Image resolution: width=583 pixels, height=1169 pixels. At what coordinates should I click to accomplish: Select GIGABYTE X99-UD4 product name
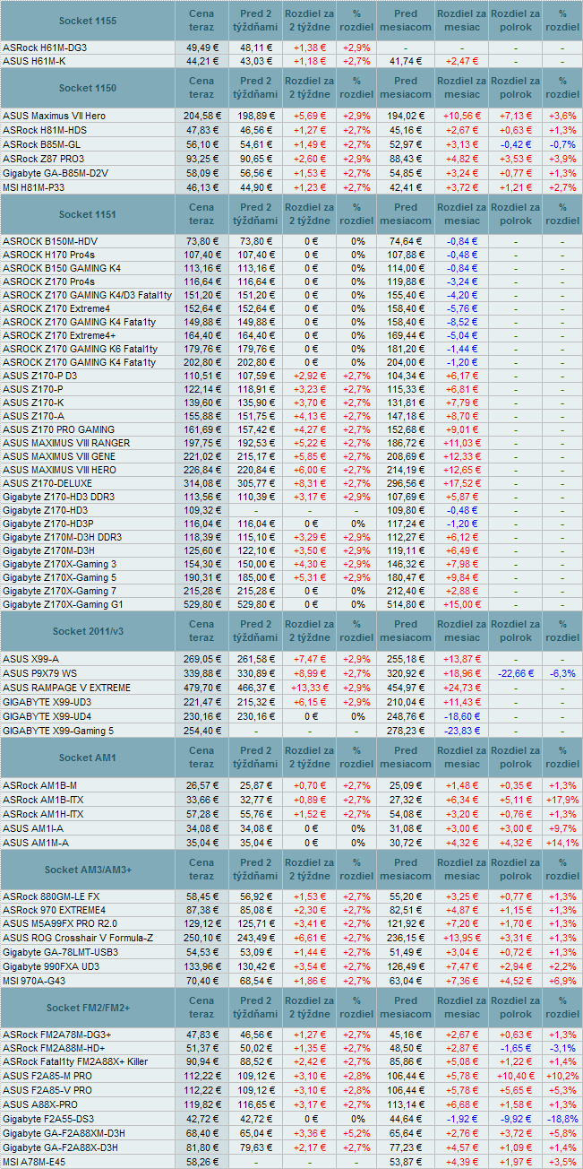[47, 716]
